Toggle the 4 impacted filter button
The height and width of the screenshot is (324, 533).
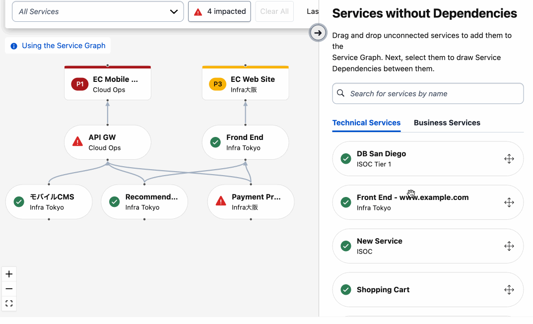click(x=219, y=11)
